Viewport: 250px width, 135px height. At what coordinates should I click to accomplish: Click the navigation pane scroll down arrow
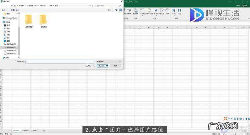tap(19, 57)
